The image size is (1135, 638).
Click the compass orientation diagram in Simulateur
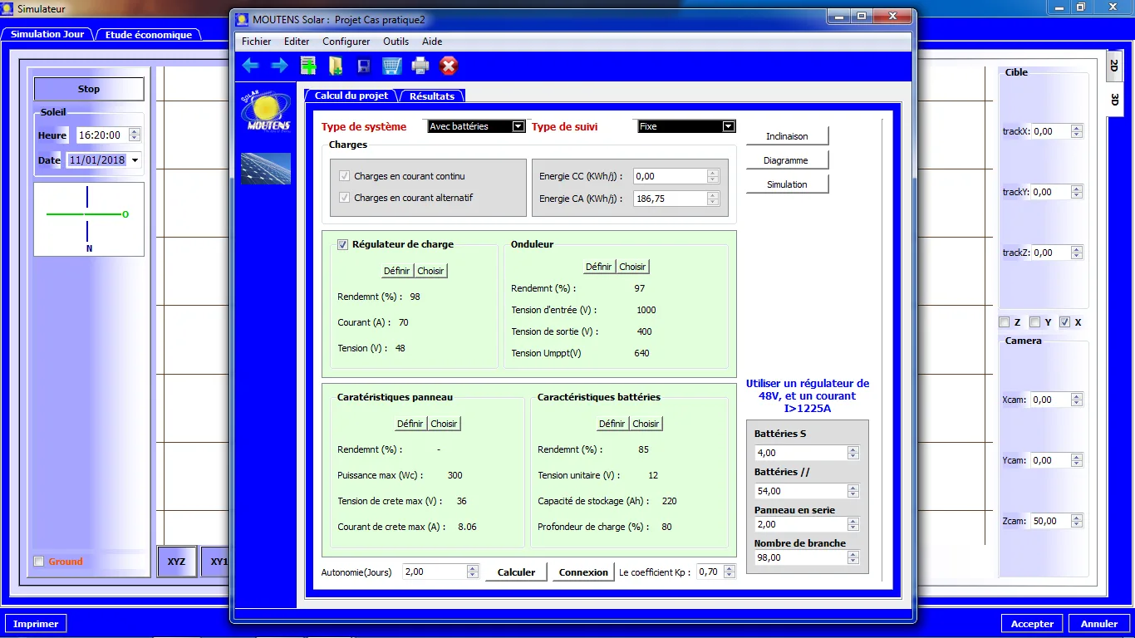coord(89,219)
